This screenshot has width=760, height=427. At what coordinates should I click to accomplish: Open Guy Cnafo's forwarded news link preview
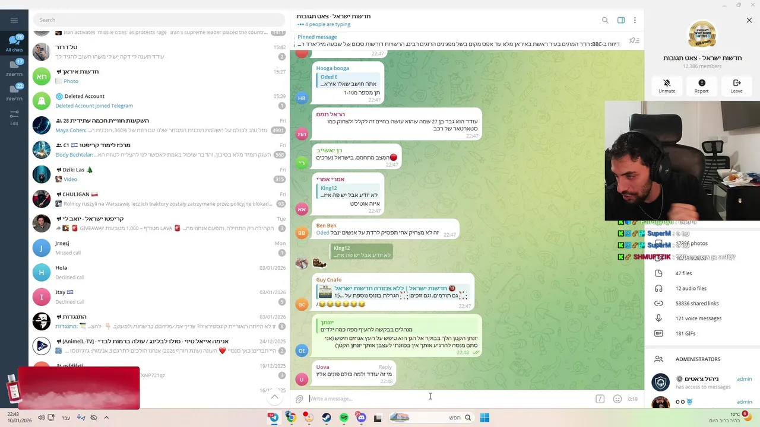coord(394,292)
